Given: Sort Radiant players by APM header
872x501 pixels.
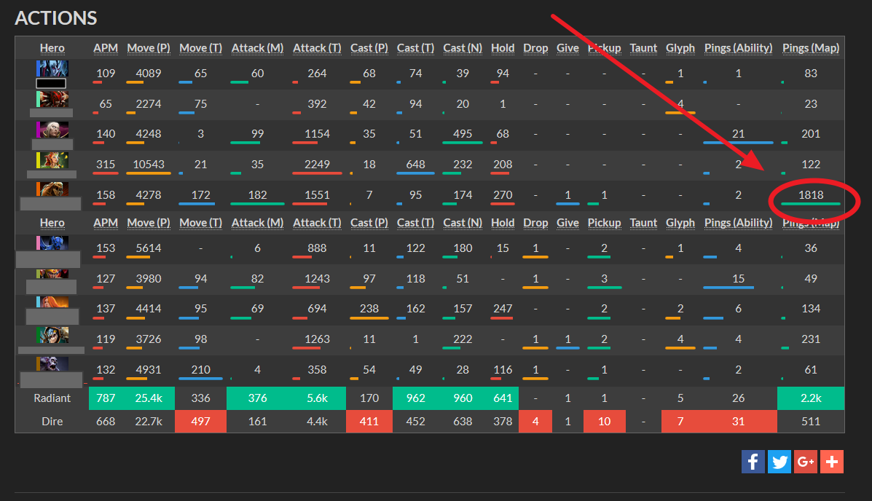Looking at the screenshot, I should point(106,48).
